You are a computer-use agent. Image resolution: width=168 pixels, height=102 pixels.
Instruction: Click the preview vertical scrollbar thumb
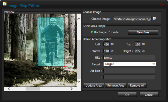click(79, 59)
